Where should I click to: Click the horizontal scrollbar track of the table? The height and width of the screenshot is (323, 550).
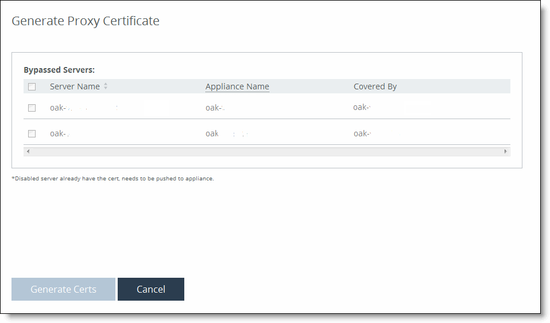266,151
